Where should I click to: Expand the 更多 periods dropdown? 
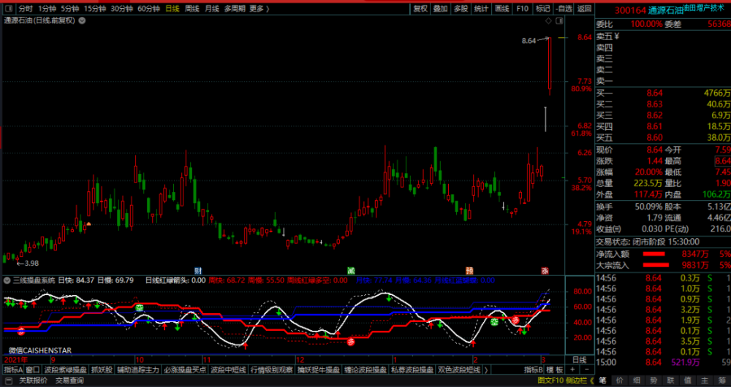(x=258, y=9)
